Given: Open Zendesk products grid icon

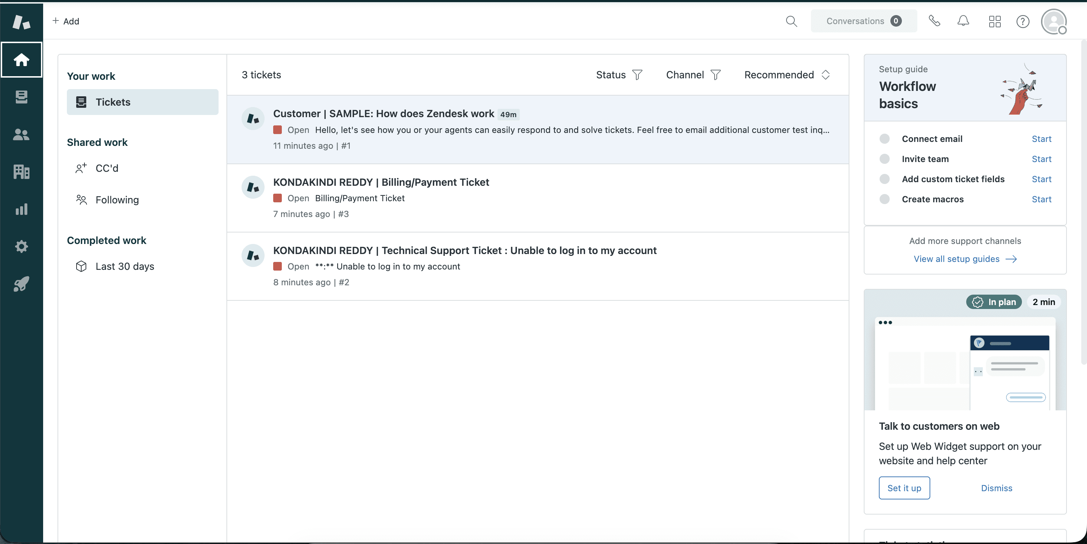Looking at the screenshot, I should pyautogui.click(x=995, y=21).
